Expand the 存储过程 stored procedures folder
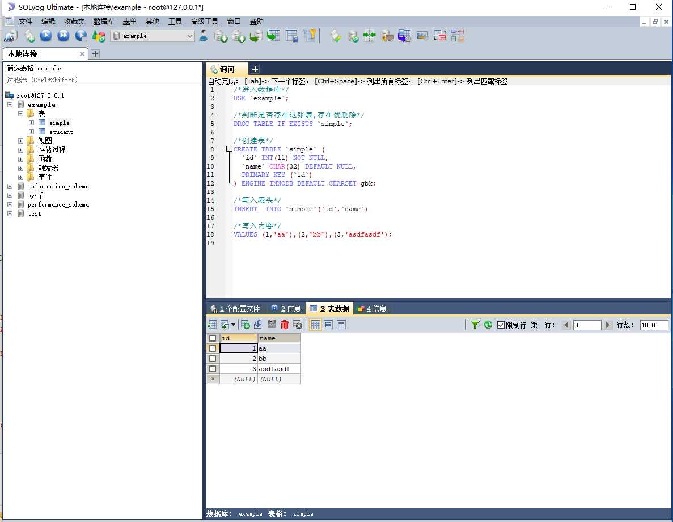Viewport: 673px width, 522px height. click(20, 150)
